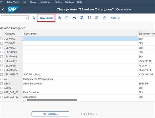Click the highlighted Description field for /OSP/001
Screen dimensions: 155x118
click(81, 39)
